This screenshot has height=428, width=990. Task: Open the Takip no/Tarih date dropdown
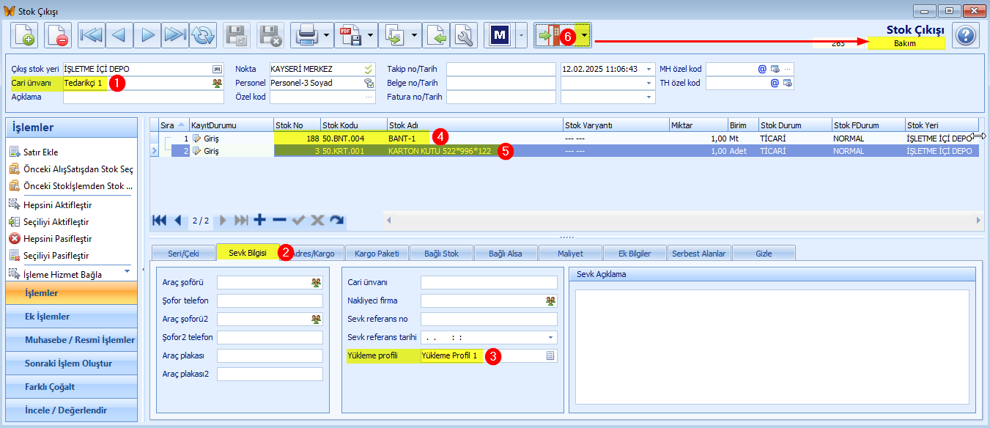649,69
